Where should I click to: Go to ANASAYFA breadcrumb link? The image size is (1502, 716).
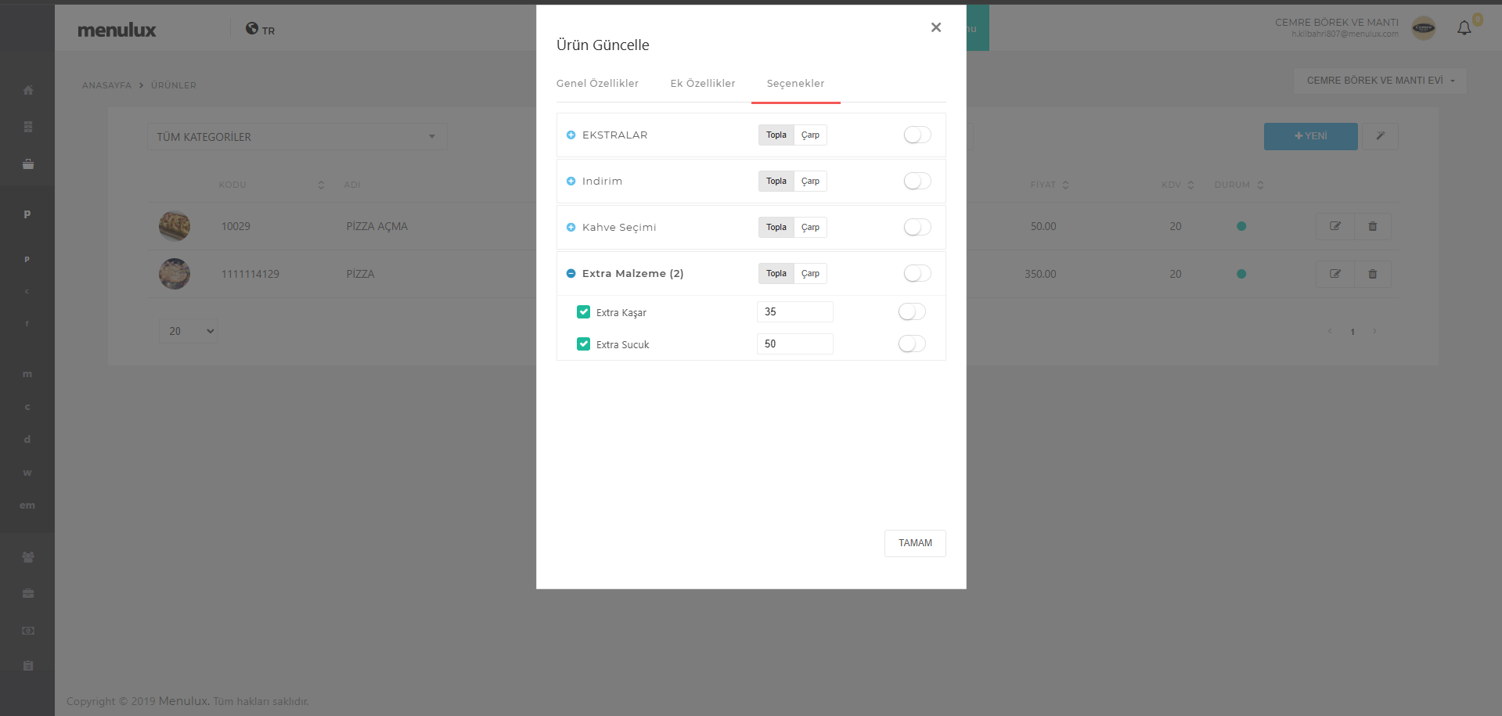[x=106, y=85]
